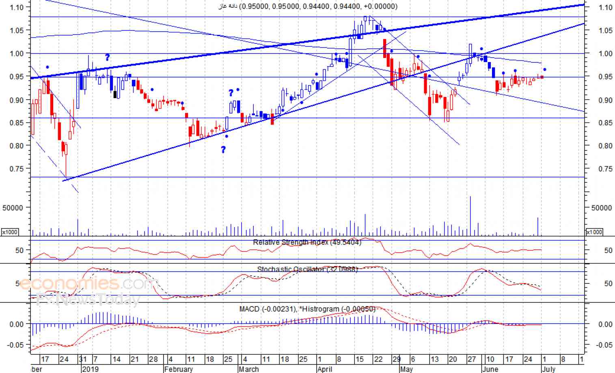The height and width of the screenshot is (373, 615).
Task: Click the "x1000" box on the right volume axis
Action: 594,232
